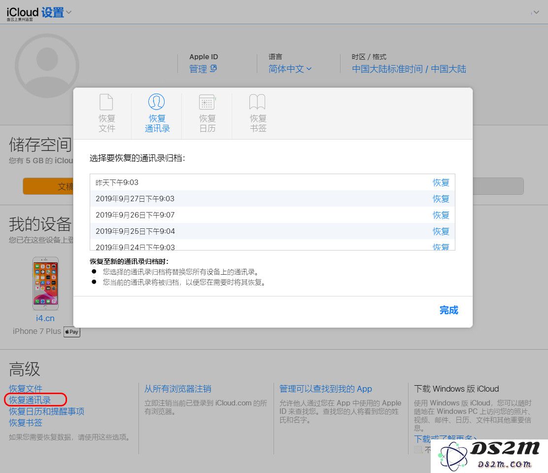Click the Apple Pay badge icon
This screenshot has height=473, width=548.
pos(72,331)
